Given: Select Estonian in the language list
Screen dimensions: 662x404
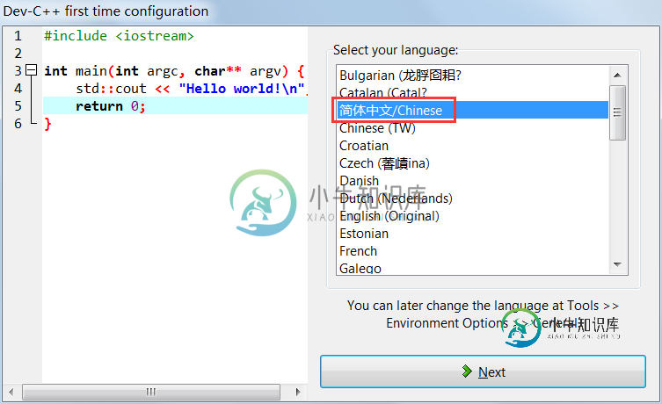Looking at the screenshot, I should pos(472,234).
